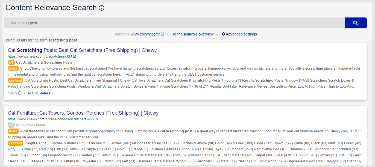Click the orange content badge in second result
The height and width of the screenshot is (167, 375).
(x=16, y=143)
